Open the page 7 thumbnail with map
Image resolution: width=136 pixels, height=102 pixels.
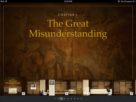(79, 88)
